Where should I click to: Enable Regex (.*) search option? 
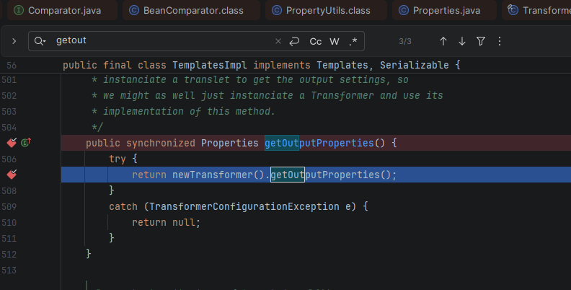pyautogui.click(x=353, y=41)
